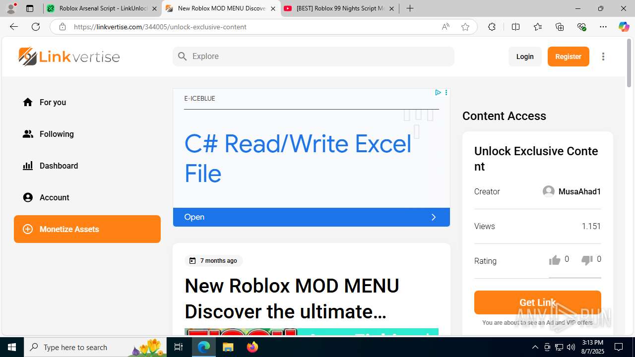Click the Windows Start button

[12, 347]
